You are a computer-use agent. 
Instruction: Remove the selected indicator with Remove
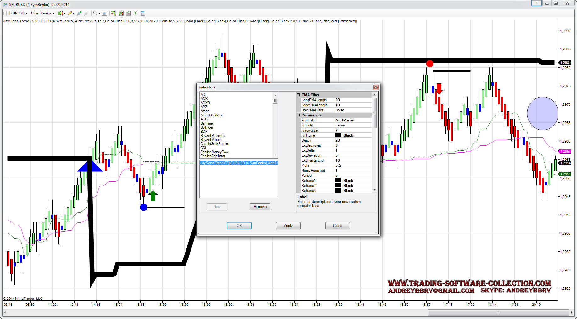[260, 207]
